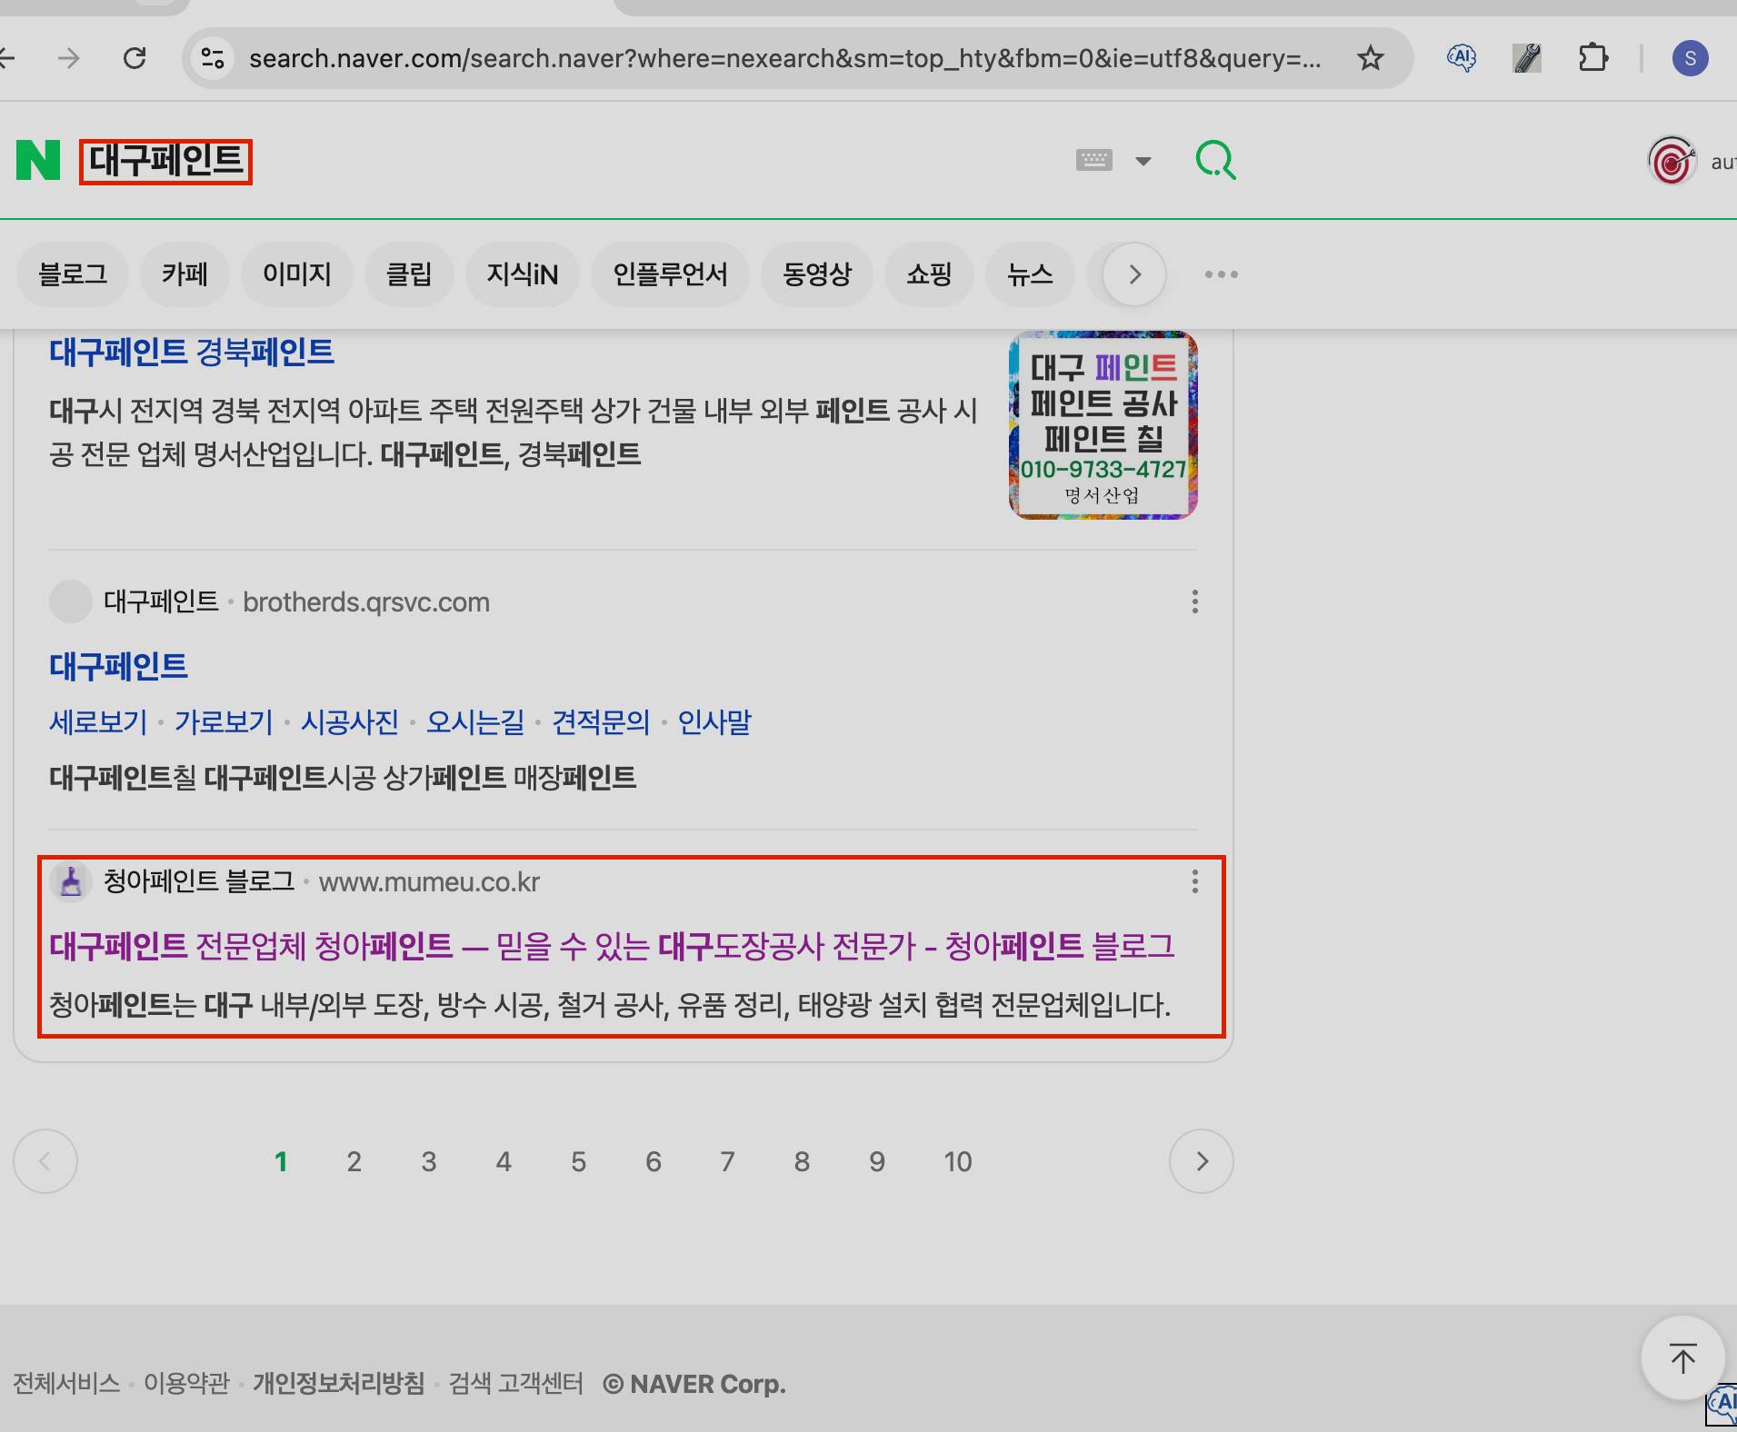This screenshot has width=1737, height=1432.
Task: Click the brotherds.qrsvc.com site URL
Action: point(366,602)
